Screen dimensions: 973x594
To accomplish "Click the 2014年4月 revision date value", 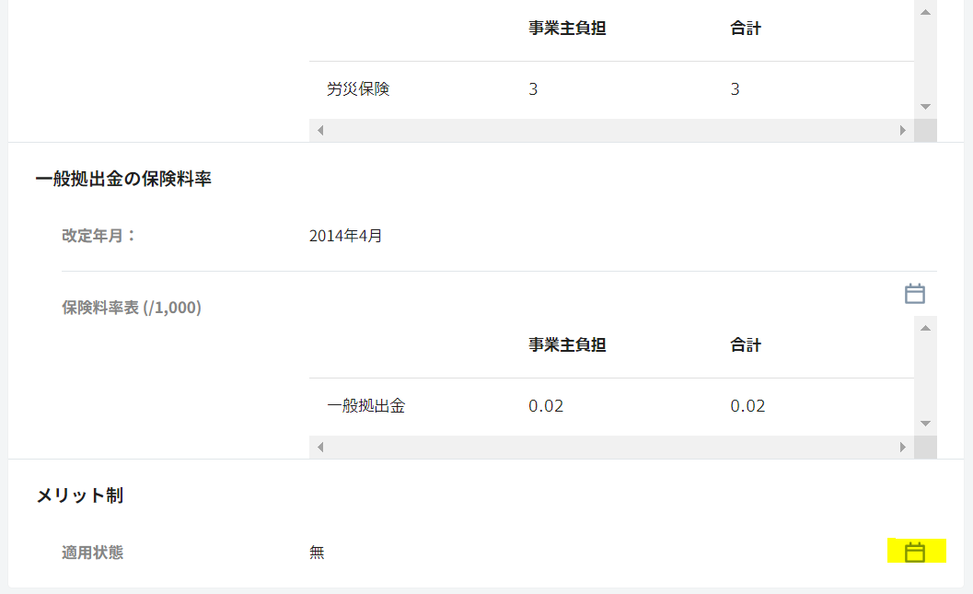I will click(345, 236).
